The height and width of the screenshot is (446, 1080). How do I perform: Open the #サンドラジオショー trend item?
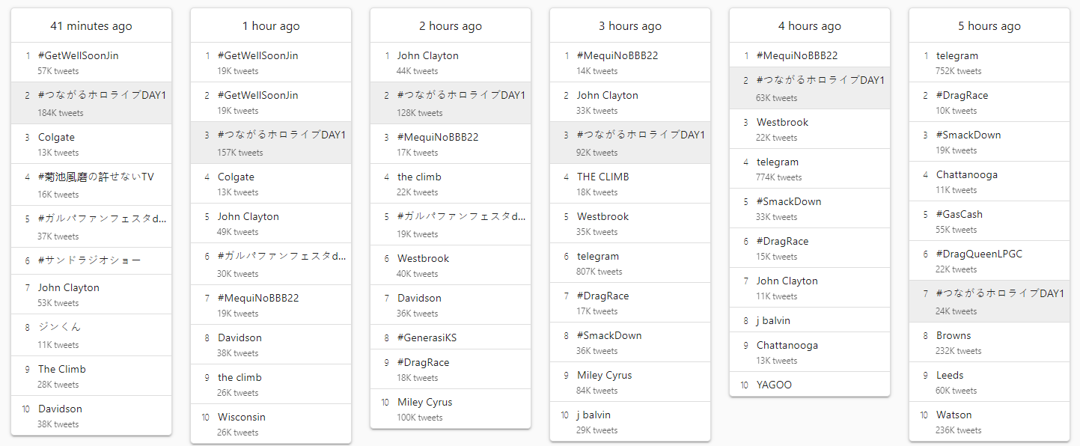pyautogui.click(x=91, y=260)
